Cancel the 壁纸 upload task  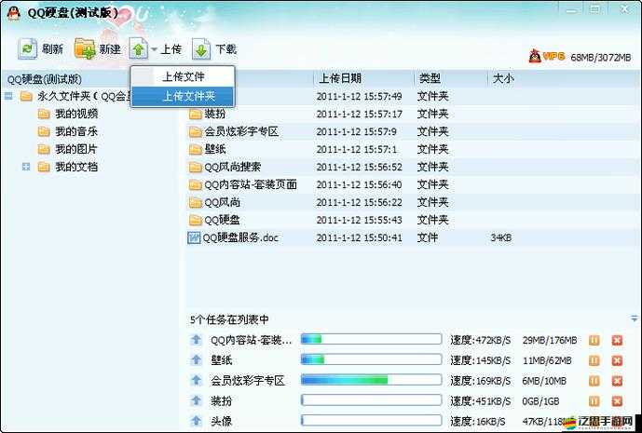click(x=617, y=360)
